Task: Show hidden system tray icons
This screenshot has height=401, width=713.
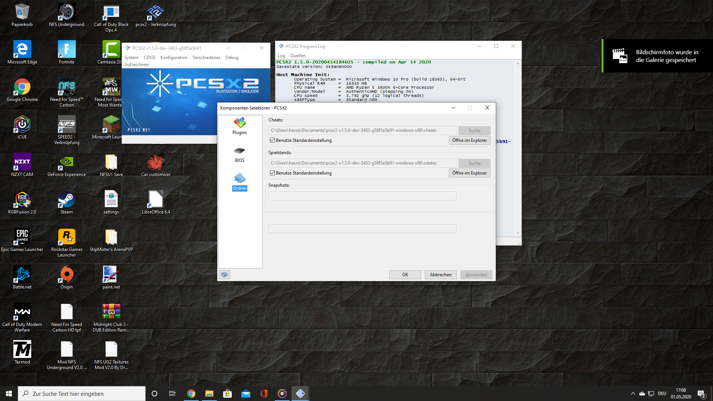Action: [633, 394]
